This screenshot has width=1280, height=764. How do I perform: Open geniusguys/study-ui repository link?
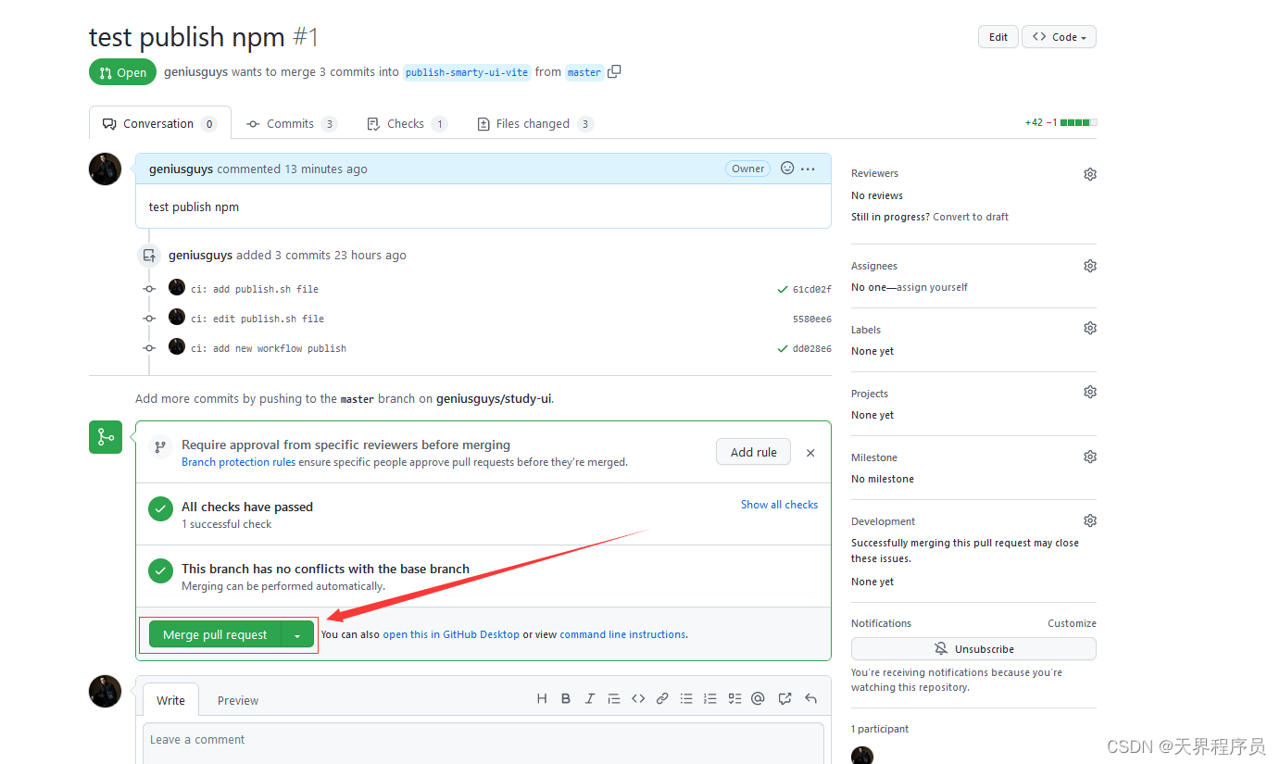pyautogui.click(x=494, y=398)
